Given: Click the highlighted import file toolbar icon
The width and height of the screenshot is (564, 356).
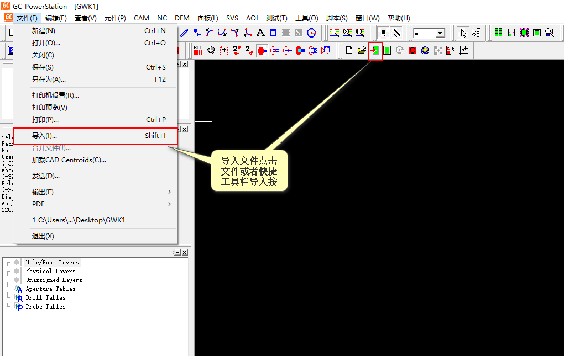Looking at the screenshot, I should [375, 50].
